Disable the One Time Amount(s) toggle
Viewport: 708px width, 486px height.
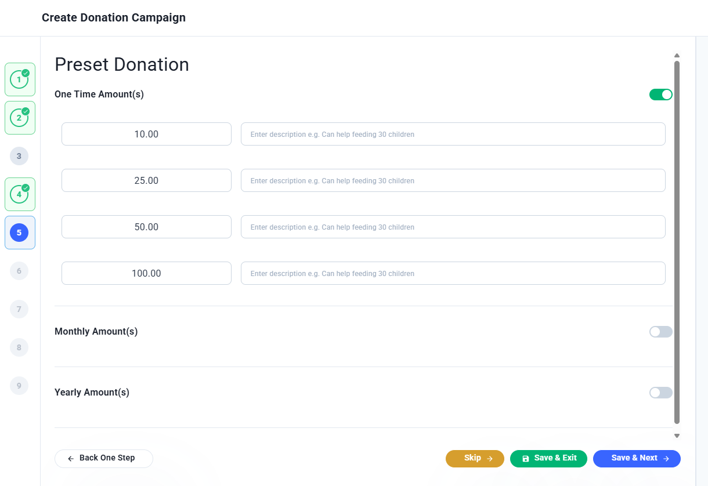(x=660, y=95)
